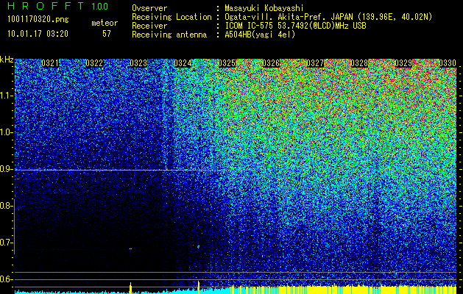Click the meteor echo dot near 0323

(x=130, y=249)
